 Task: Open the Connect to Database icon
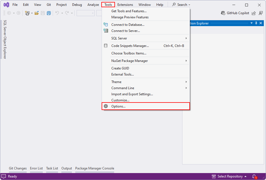click(x=106, y=24)
